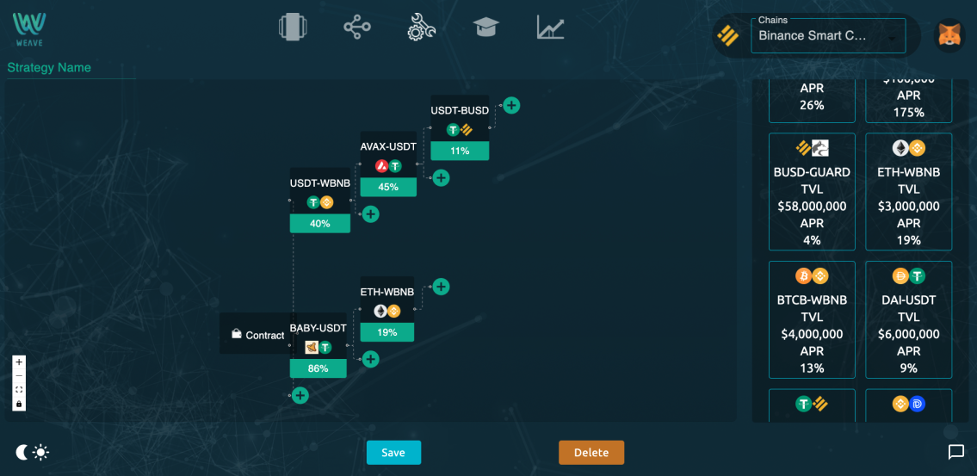Expand the Chains dropdown showing Binance Smart Chain
This screenshot has height=476, width=977.
(x=828, y=35)
